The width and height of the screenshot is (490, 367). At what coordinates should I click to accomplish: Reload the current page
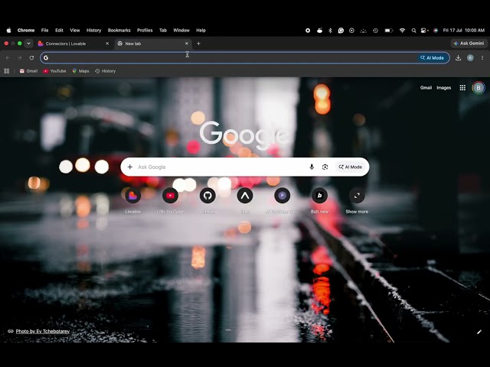click(x=31, y=58)
